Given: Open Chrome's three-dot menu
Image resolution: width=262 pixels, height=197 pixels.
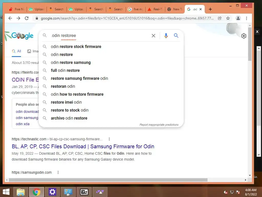Looking at the screenshot, I should point(246,18).
